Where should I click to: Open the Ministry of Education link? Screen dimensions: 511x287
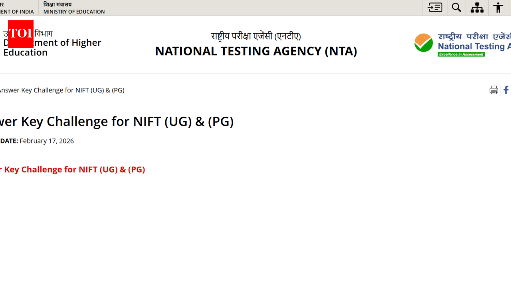tap(73, 12)
